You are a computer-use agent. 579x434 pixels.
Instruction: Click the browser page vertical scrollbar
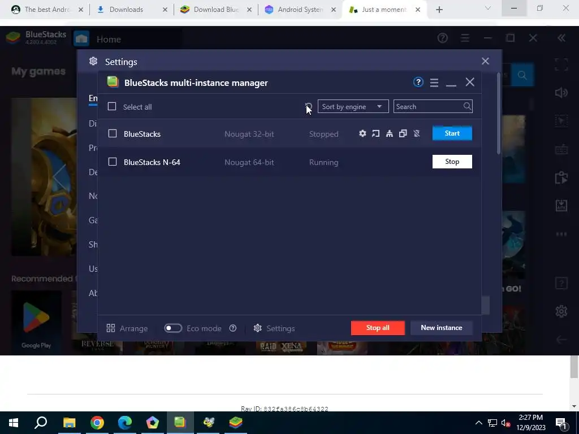point(574,367)
